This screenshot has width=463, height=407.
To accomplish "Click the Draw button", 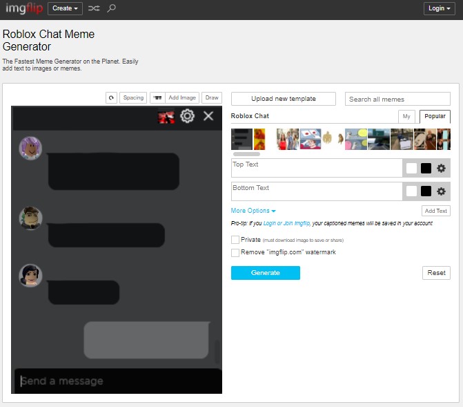I will click(212, 97).
